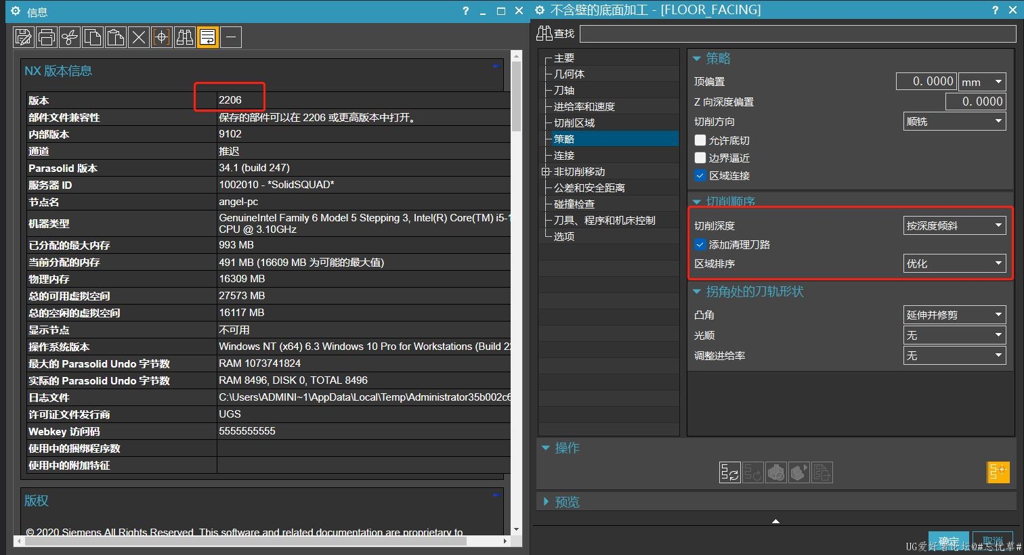Click the help question mark in FLOOR_FACING dialog
Screen dimensions: 1024x555
point(995,10)
